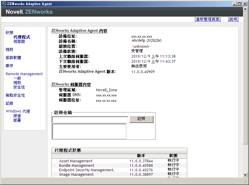Go to 套裝軟體 page
This screenshot has height=185, width=249.
pyautogui.click(x=13, y=58)
